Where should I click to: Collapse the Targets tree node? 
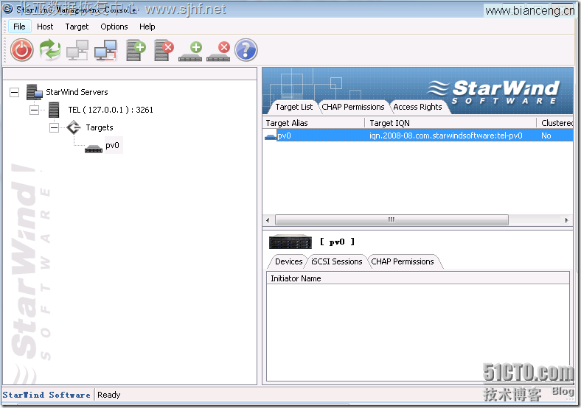point(54,127)
